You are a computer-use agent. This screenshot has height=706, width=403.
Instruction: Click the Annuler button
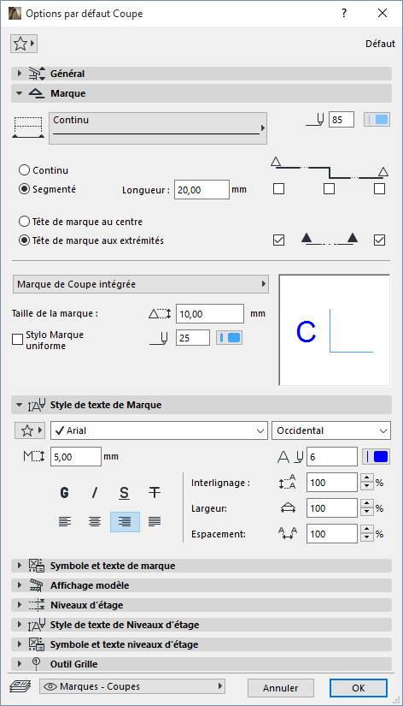click(x=281, y=688)
